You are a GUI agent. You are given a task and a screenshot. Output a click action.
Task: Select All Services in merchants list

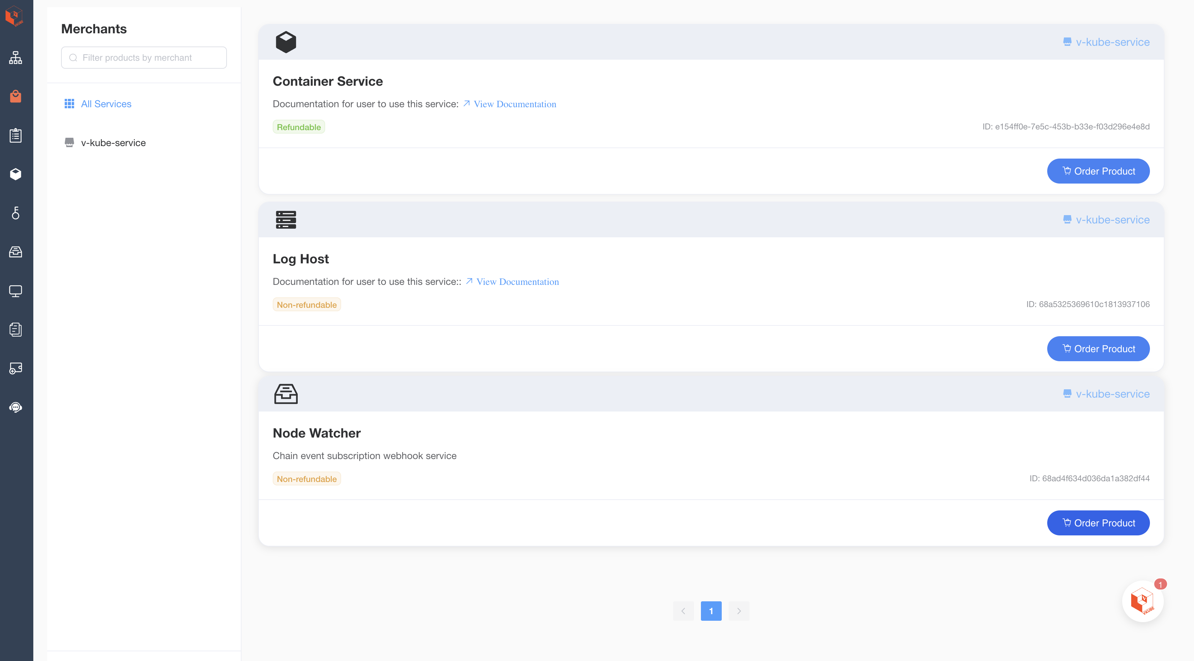pyautogui.click(x=106, y=104)
